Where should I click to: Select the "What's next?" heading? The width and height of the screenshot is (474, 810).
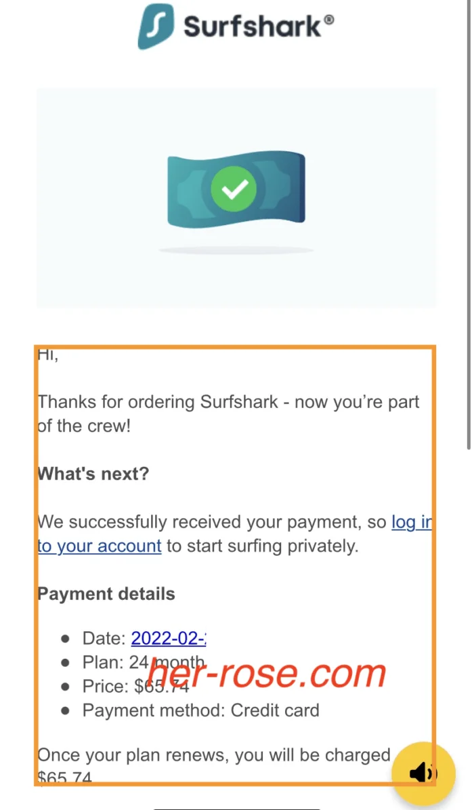pyautogui.click(x=93, y=474)
